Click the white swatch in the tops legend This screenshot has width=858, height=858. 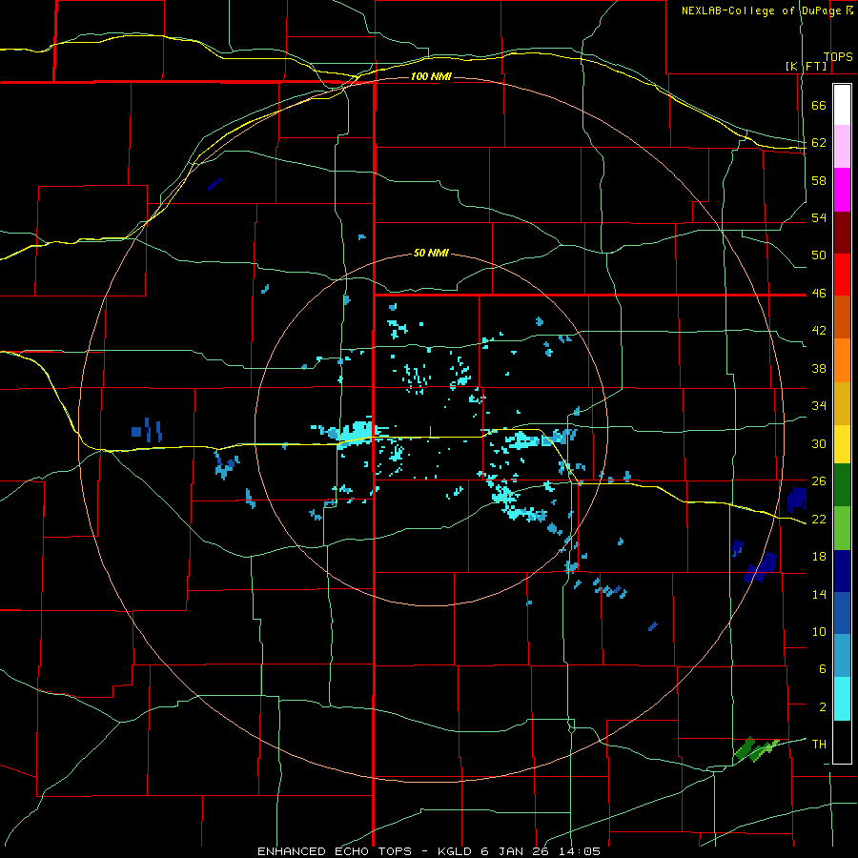[842, 105]
